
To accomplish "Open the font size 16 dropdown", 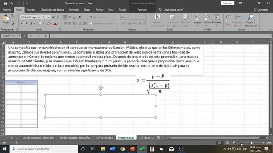I will (x=49, y=17).
